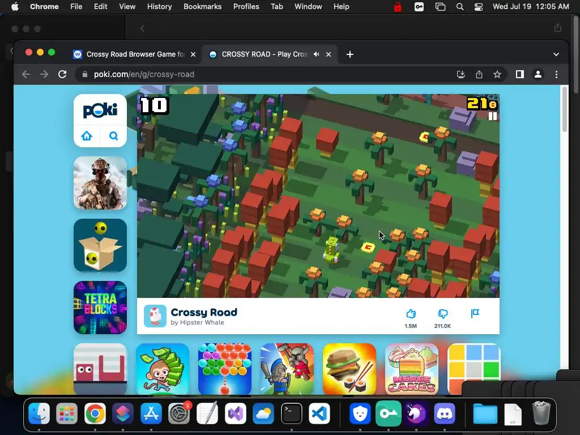Select the CROSSY ROAD - Play tab
580x435 pixels.
pos(264,54)
